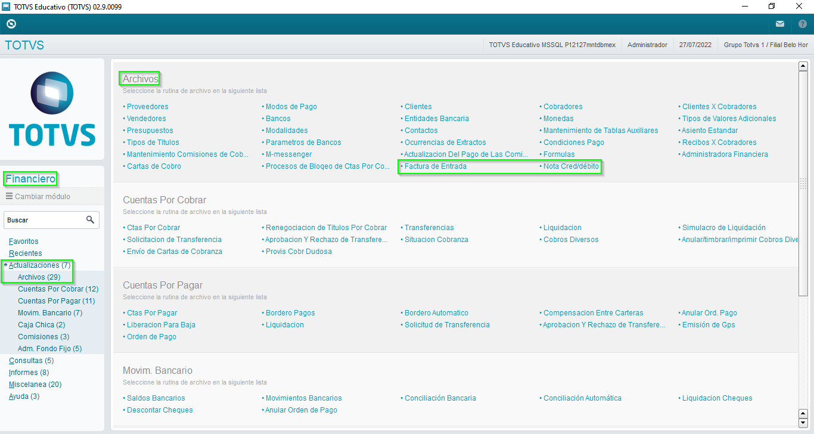Open Favoritos in the side menu

tap(23, 241)
